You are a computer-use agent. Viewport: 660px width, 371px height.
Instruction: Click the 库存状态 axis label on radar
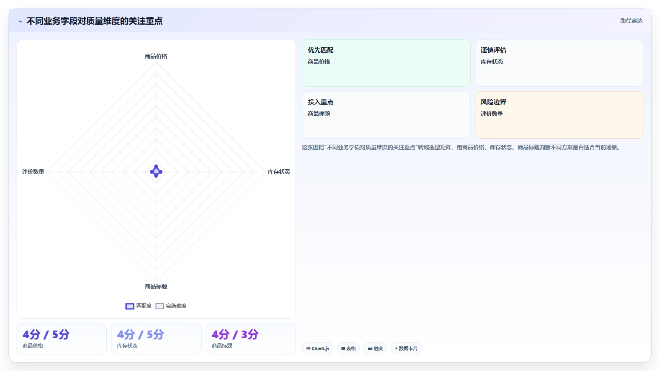coord(279,171)
